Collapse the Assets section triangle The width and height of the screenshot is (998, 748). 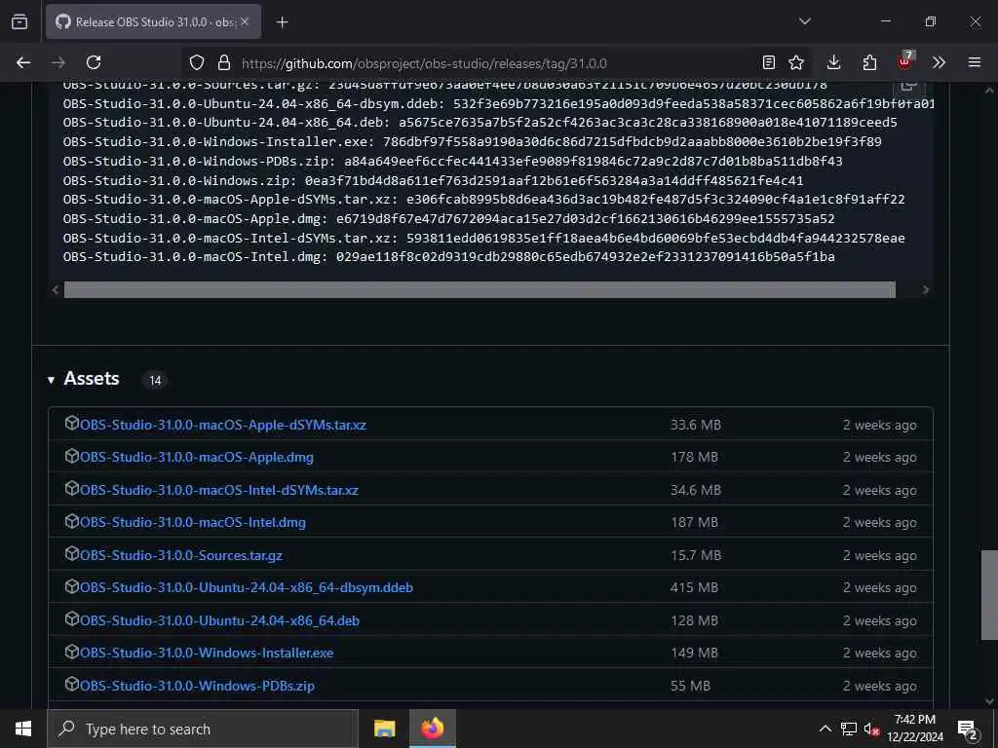(51, 380)
